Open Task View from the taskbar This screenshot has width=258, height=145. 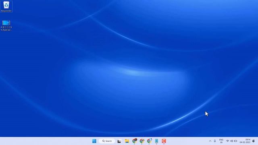click(x=119, y=141)
